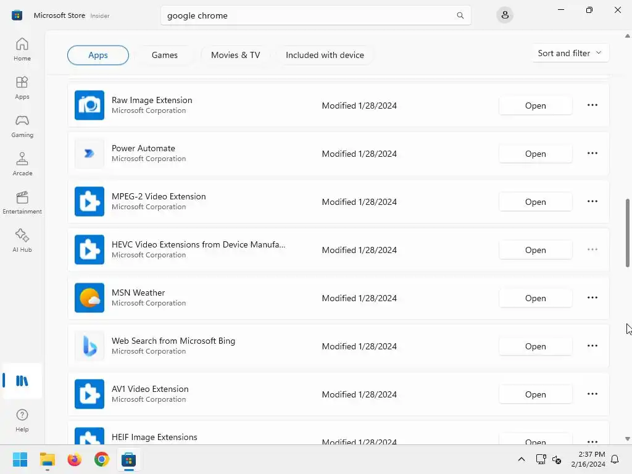Click the AV1 Video Extension icon

click(89, 394)
